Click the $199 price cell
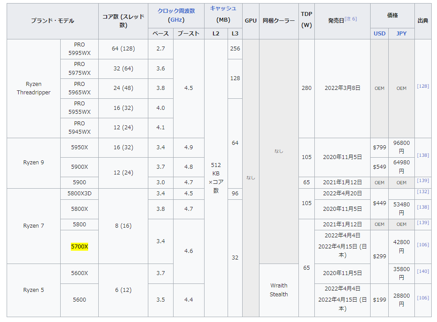Screen dimensions: 437x322 pos(379,300)
